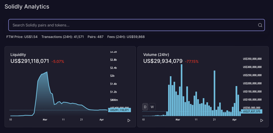Click the Fees (24H) US$59,868 stat
This screenshot has width=273, height=133.
[126, 37]
